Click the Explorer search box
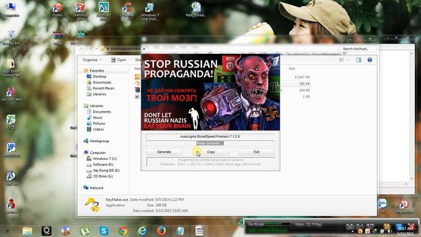The width and height of the screenshot is (421, 237). tap(358, 49)
